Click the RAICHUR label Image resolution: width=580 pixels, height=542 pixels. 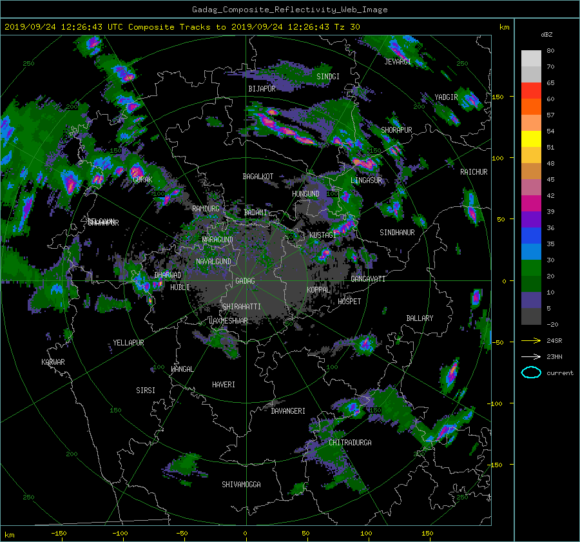click(474, 172)
